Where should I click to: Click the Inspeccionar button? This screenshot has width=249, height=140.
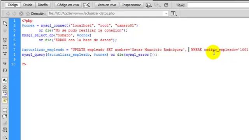coord(132,5)
